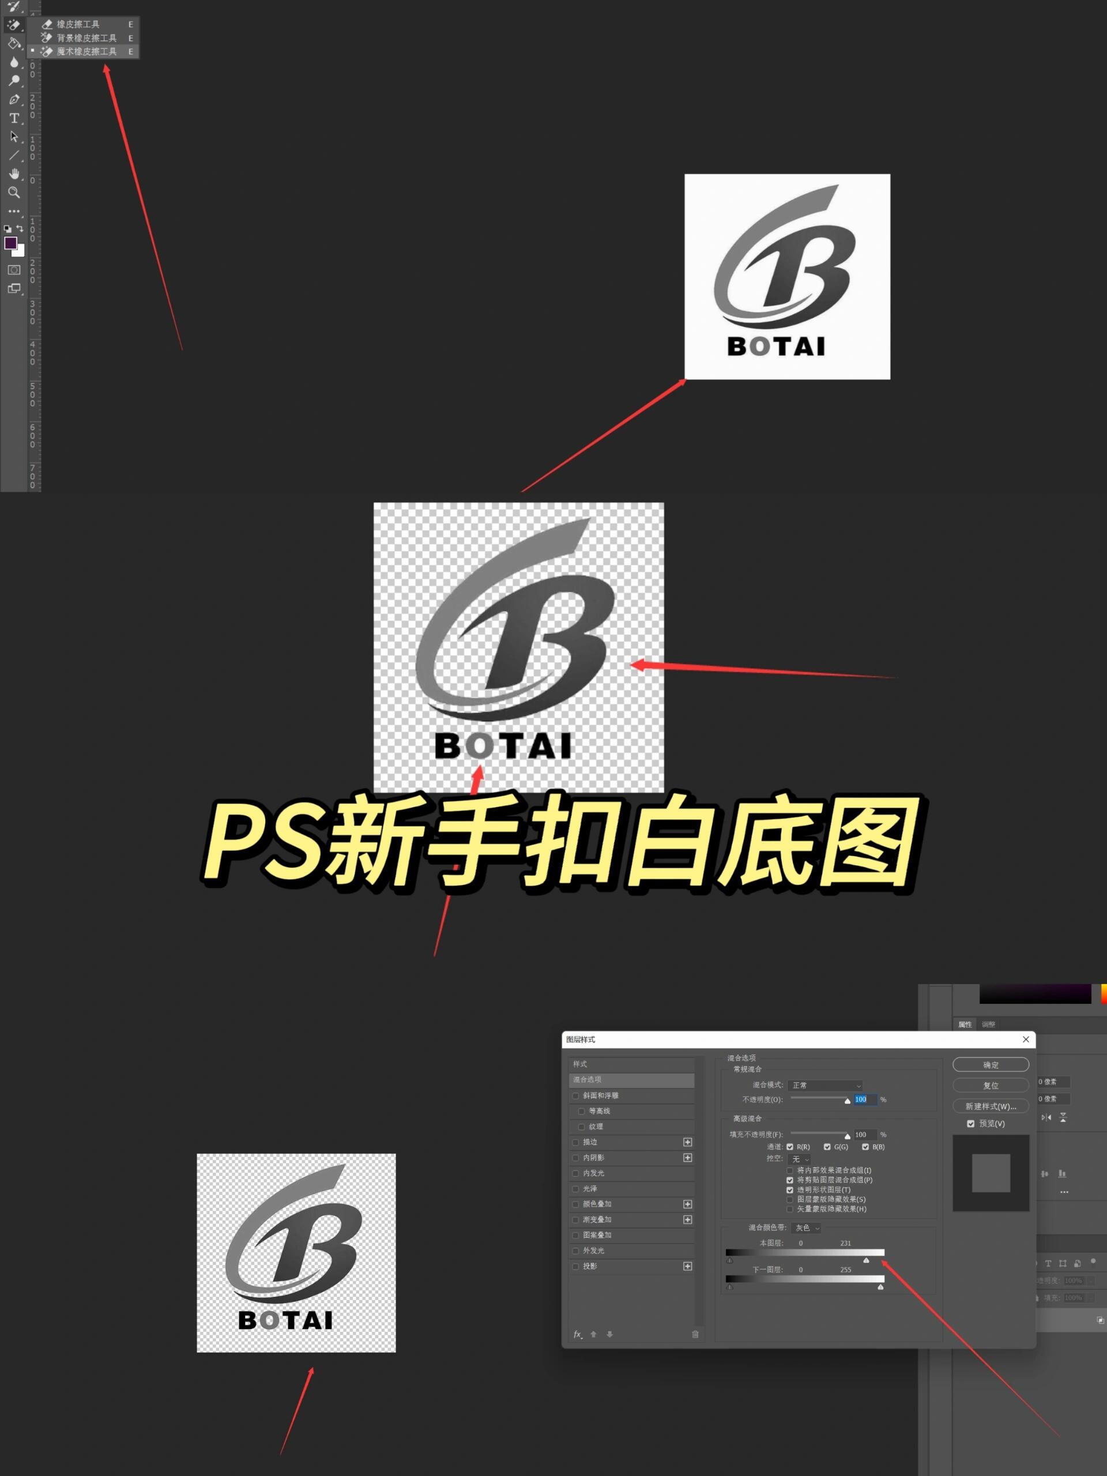Screen dimensions: 1107x1476
Task: Uncheck the G(G) channel checkbox
Action: [827, 1146]
